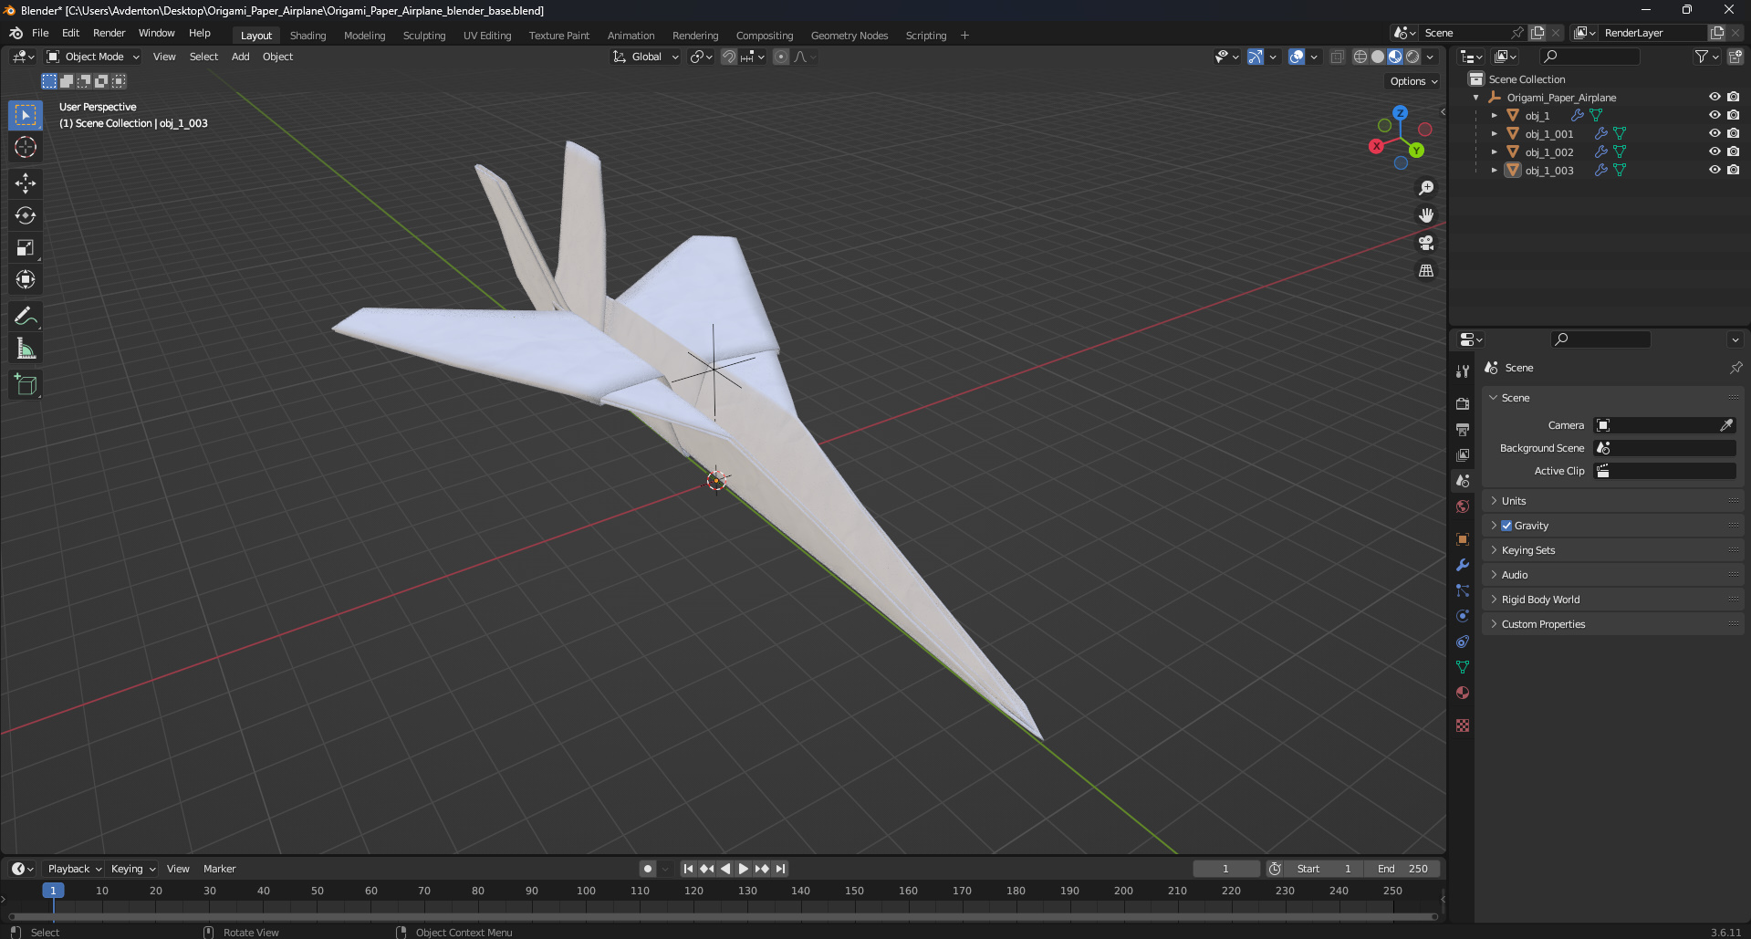The width and height of the screenshot is (1751, 939).
Task: Click the Select Box tool
Action: [26, 115]
